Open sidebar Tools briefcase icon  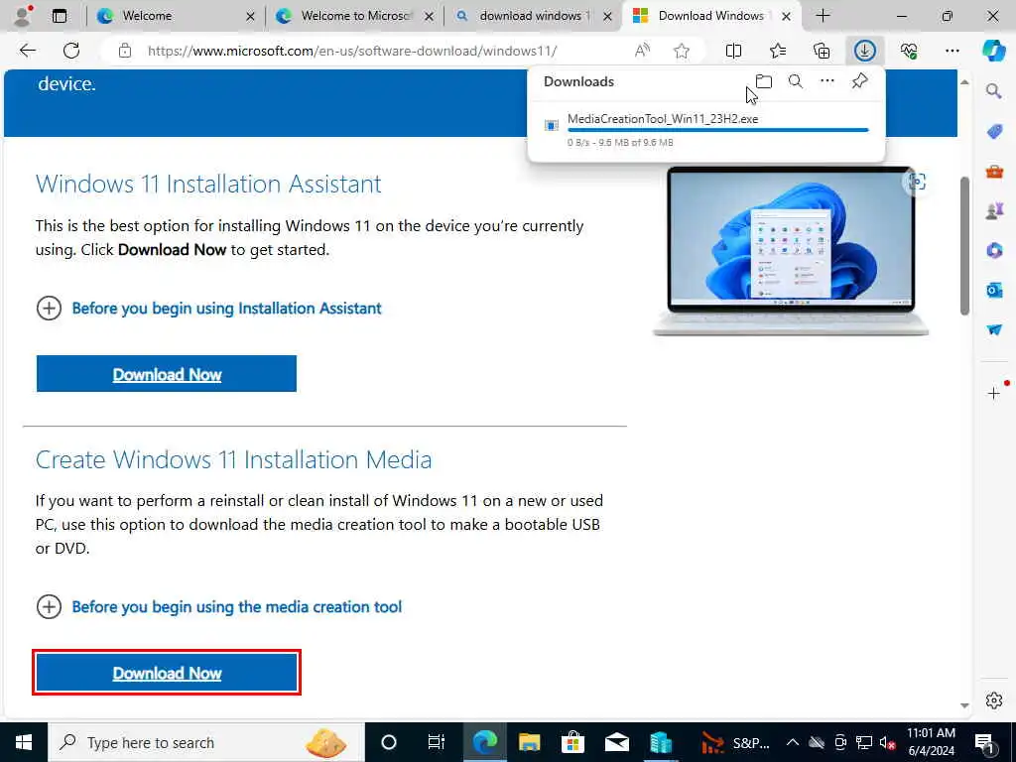click(994, 172)
